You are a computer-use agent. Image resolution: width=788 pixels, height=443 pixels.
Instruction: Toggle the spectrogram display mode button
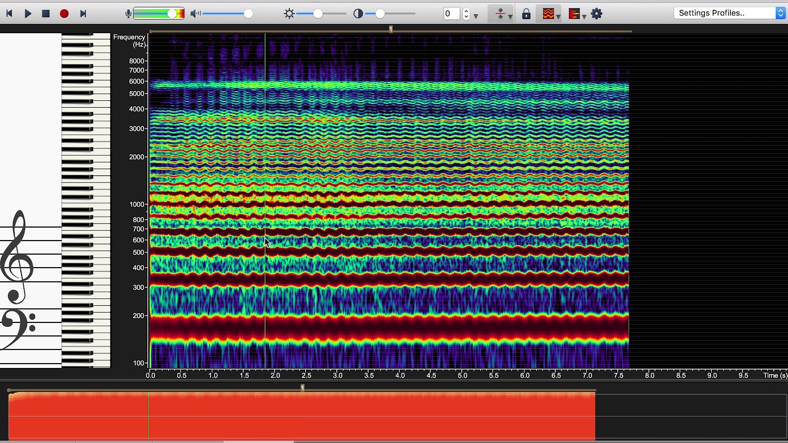coord(549,14)
